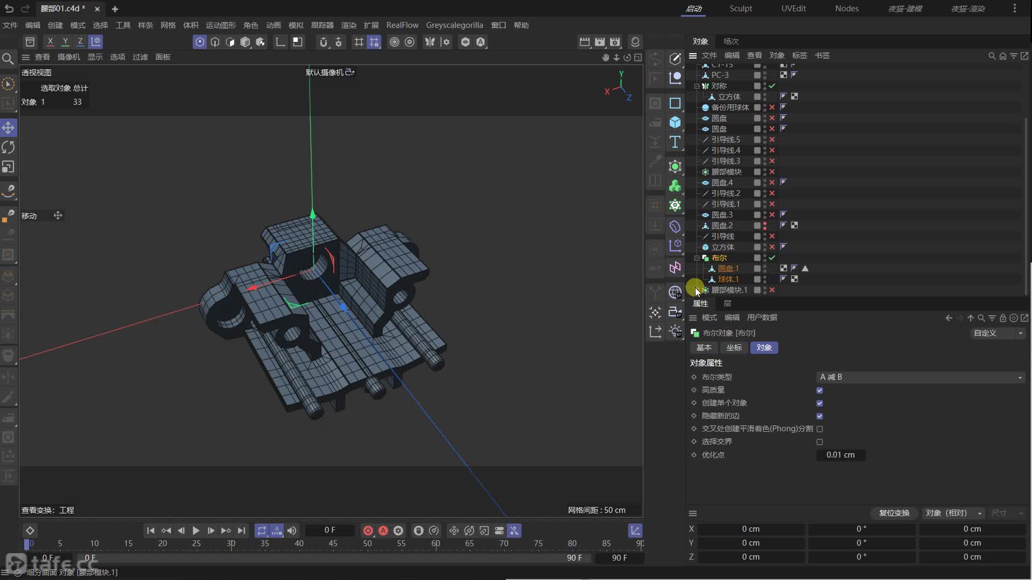Screen dimensions: 1032x580
Task: Toggle Z axis lock icon
Action: [80, 41]
